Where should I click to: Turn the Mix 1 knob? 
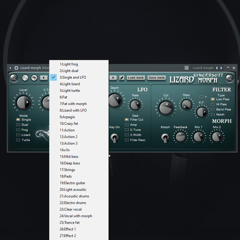199,137
